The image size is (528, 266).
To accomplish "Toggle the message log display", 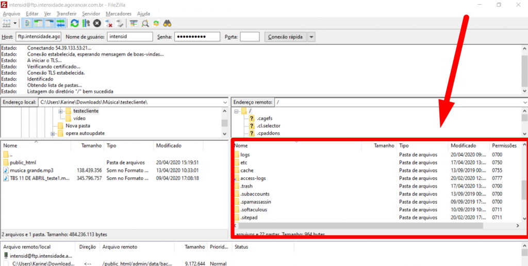I will pos(27,23).
